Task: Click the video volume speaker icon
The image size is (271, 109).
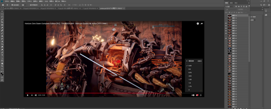Action: pyautogui.click(x=36, y=95)
